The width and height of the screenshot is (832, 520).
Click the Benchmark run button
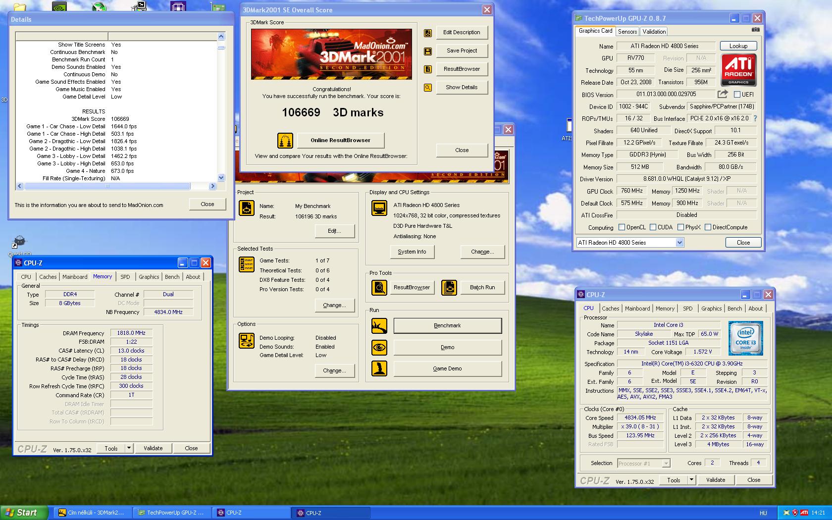pos(448,325)
